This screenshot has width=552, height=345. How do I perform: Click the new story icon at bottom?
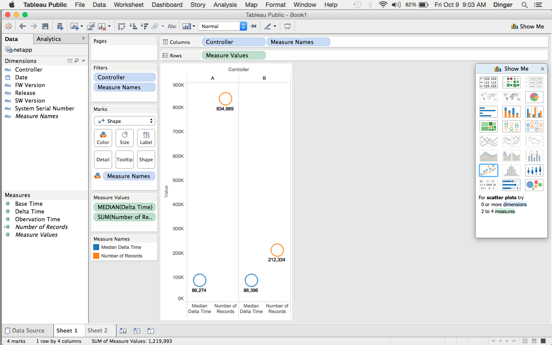point(151,331)
